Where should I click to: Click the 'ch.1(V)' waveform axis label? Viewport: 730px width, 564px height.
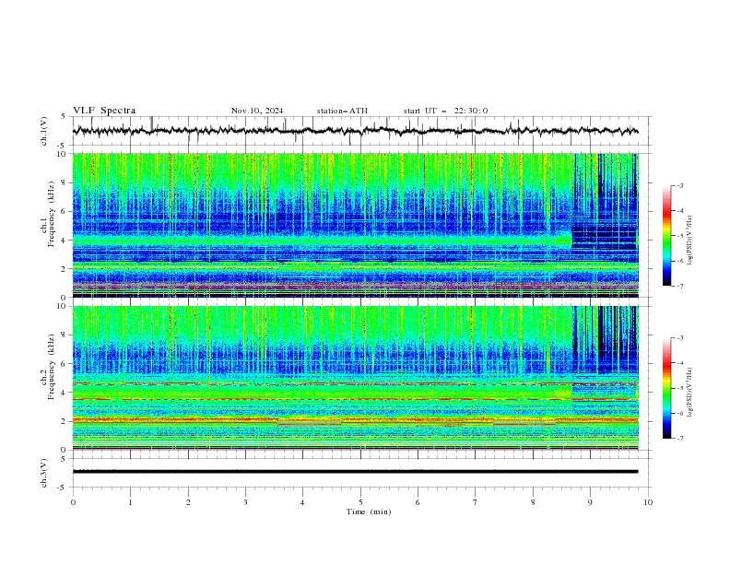point(44,131)
